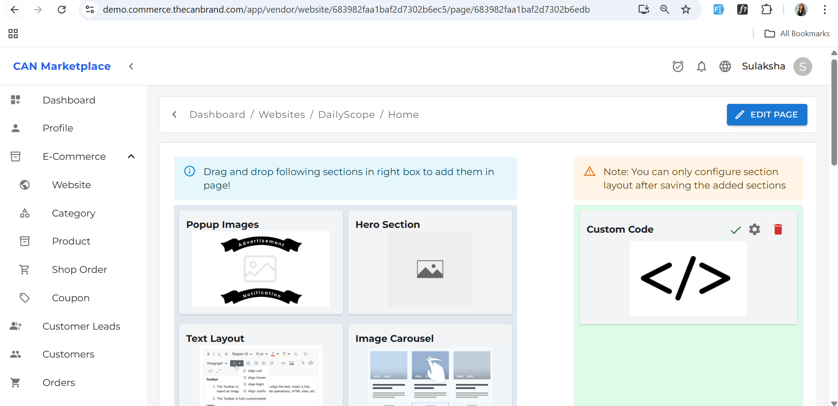Click the Shop Order cart icon
Screen dimensions: 838x406
(24, 269)
